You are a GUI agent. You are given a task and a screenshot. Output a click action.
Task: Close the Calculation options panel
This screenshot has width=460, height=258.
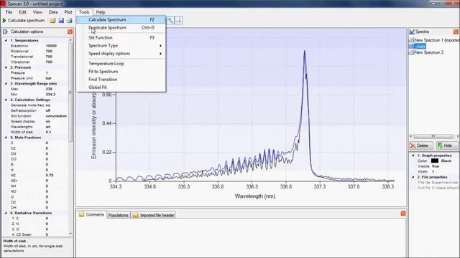coord(70,32)
